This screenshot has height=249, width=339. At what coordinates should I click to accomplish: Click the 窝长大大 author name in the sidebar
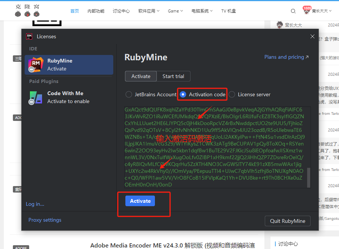(x=294, y=25)
